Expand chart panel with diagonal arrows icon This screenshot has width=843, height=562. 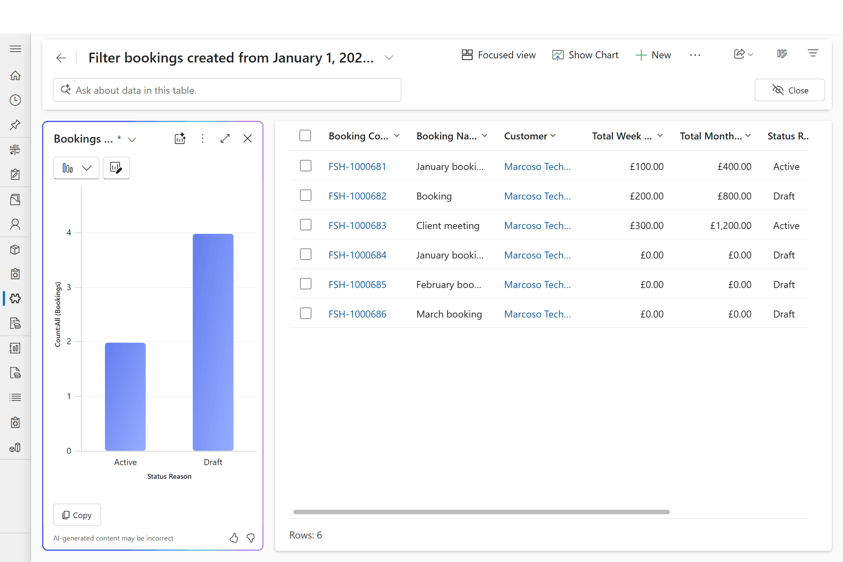point(225,138)
